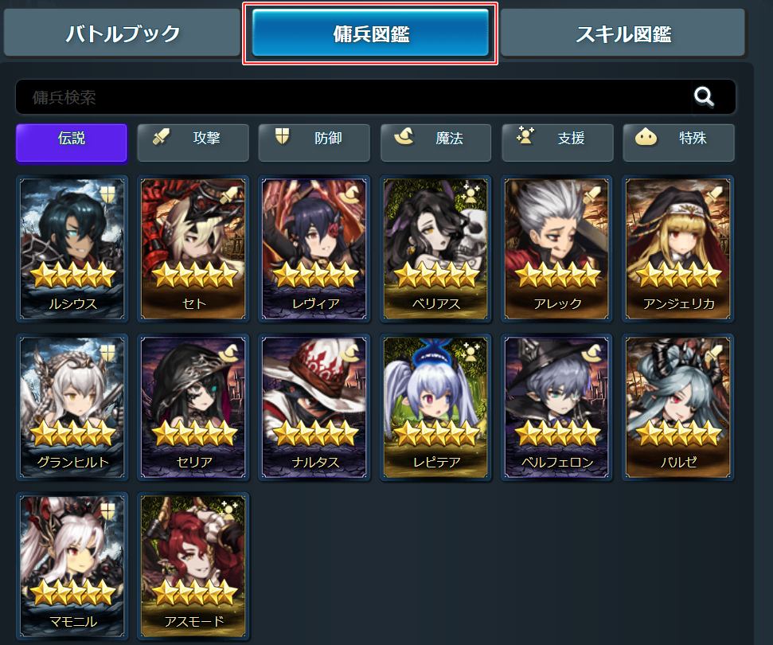Click the shield badge on ルシウス card
The width and height of the screenshot is (773, 645).
107,194
